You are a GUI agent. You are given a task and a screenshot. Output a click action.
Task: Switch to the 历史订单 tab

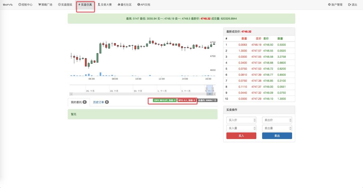point(101,102)
